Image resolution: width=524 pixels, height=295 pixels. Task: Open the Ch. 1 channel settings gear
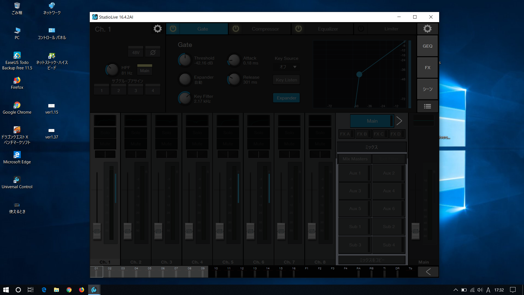[157, 29]
